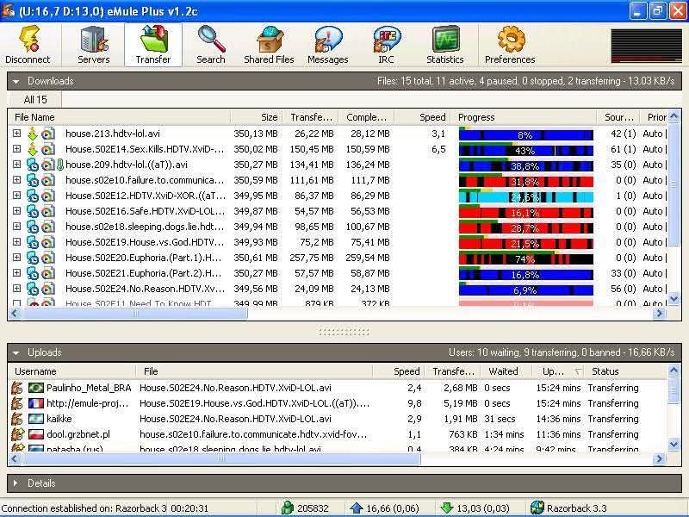This screenshot has height=517, width=689.
Task: Click the Brazil flag next to Paulinho_Metal_BRA
Action: [36, 388]
